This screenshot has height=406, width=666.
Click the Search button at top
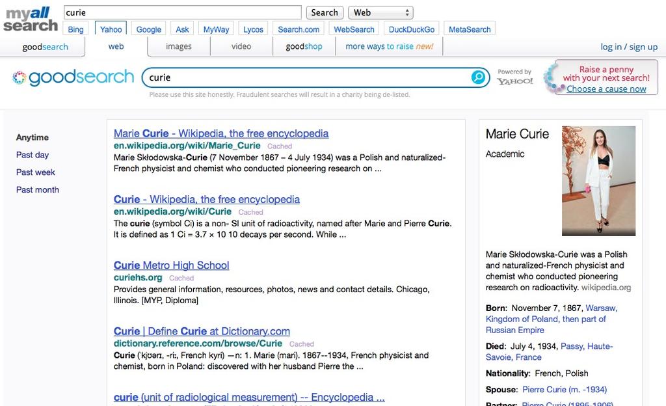(x=325, y=13)
